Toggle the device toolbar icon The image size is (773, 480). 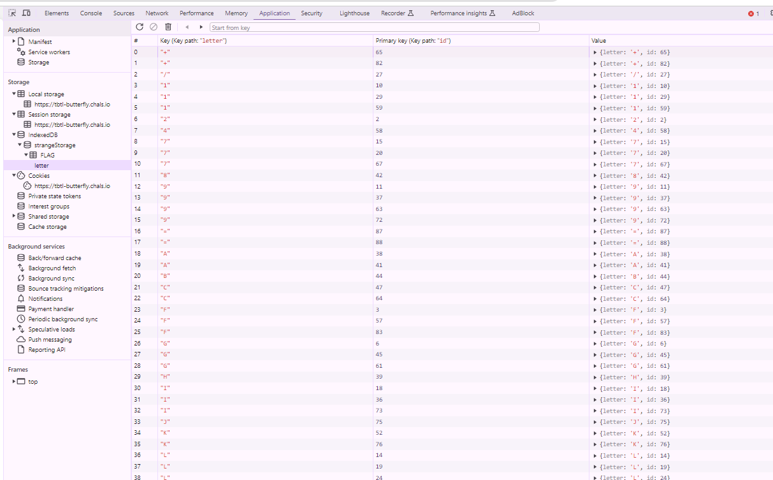(26, 13)
